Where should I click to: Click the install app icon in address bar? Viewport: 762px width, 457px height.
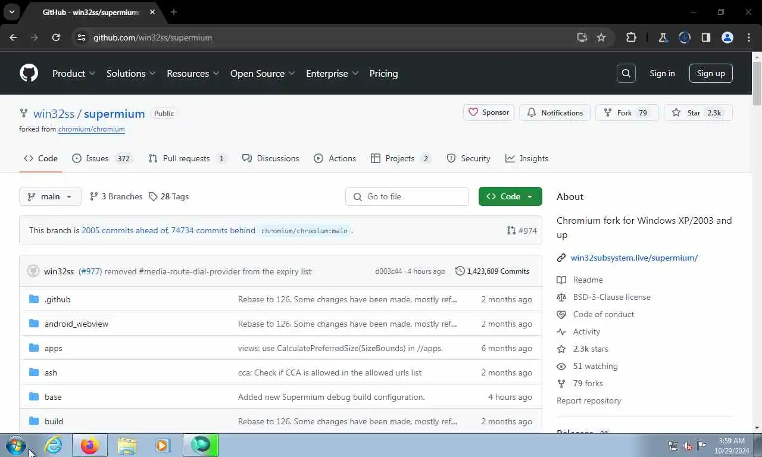point(582,37)
